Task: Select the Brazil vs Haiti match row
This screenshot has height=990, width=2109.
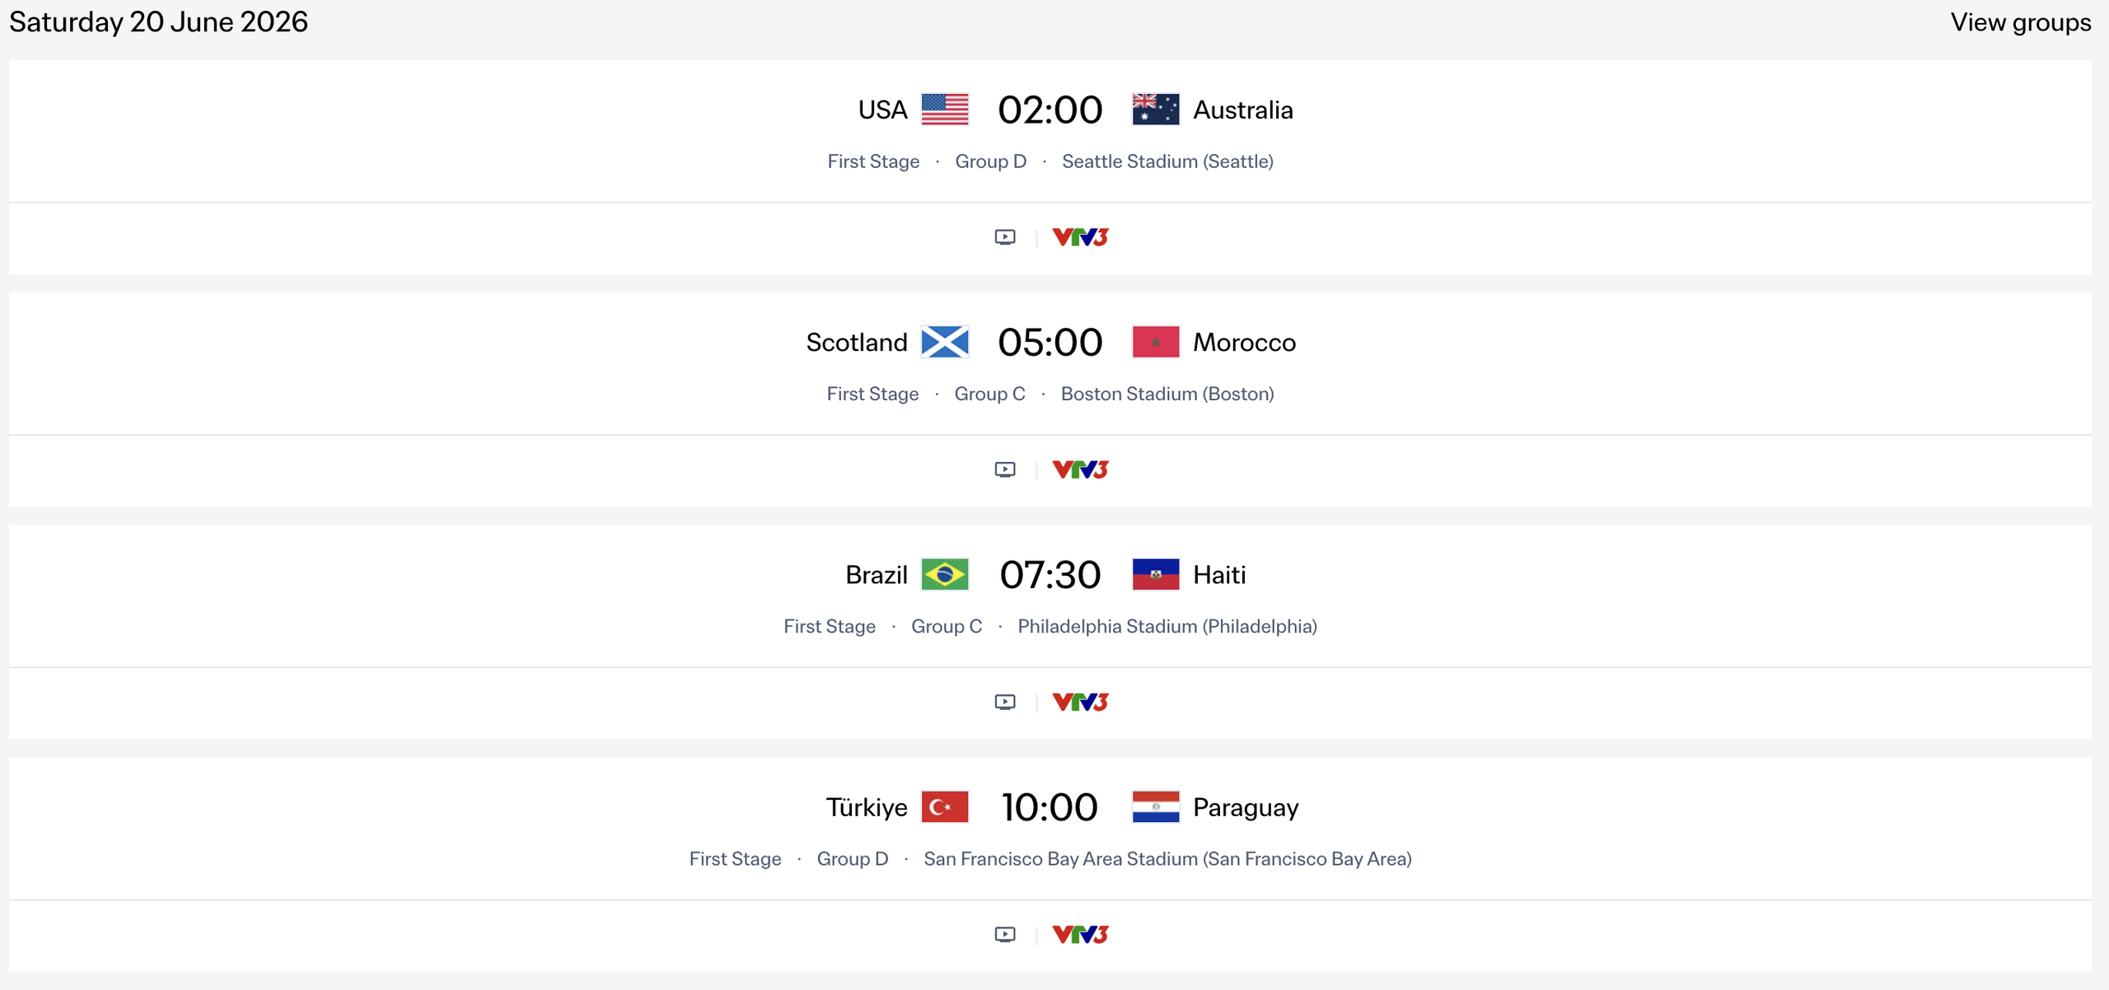Action: point(1050,574)
